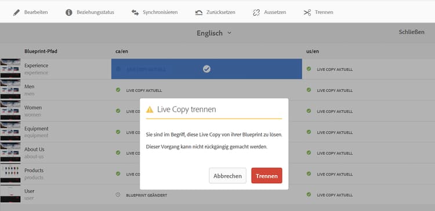Click green status icon in User us/en row

[x=309, y=194]
